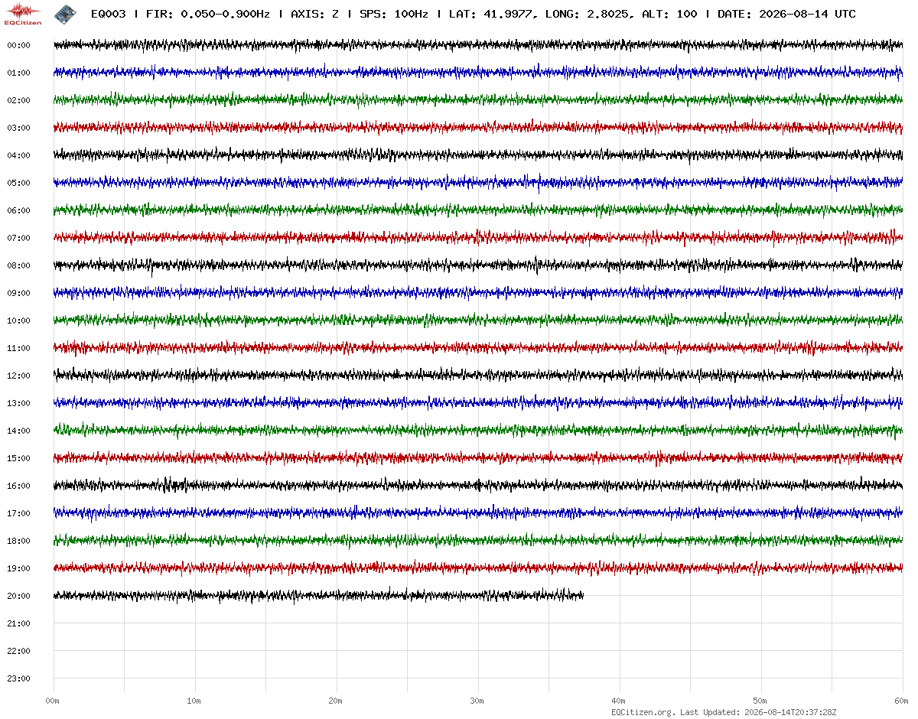Select the 12:00 hour label
918x719 pixels.
tap(18, 376)
